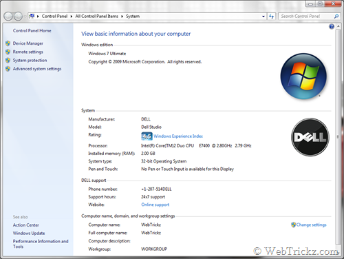This screenshot has width=344, height=259.
Task: Expand arrow before Control Panel breadcrumb
Action: point(38,17)
